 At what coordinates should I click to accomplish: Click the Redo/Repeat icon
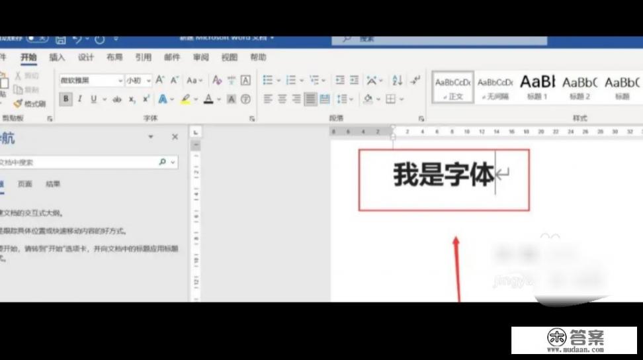[100, 39]
